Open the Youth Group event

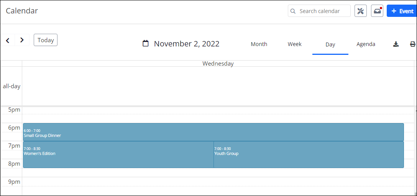click(309, 155)
